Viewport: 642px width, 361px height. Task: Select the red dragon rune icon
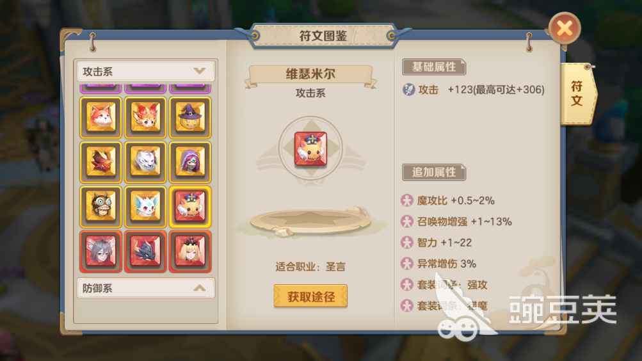100,163
